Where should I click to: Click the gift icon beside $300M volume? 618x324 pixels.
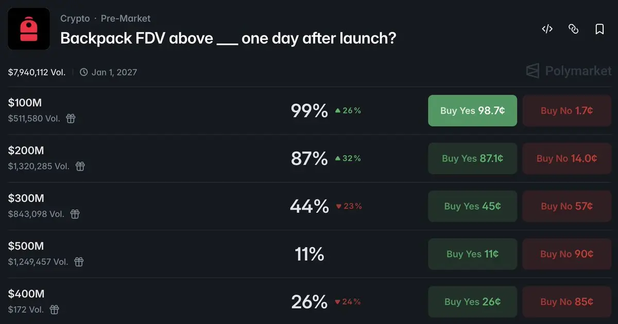click(75, 214)
